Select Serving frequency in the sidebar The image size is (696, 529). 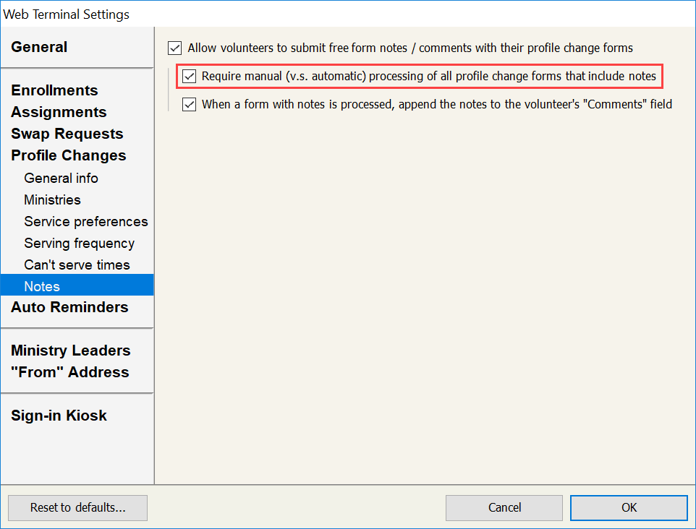pos(79,243)
